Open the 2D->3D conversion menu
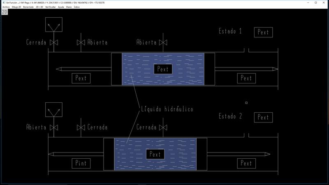 coord(39,7)
